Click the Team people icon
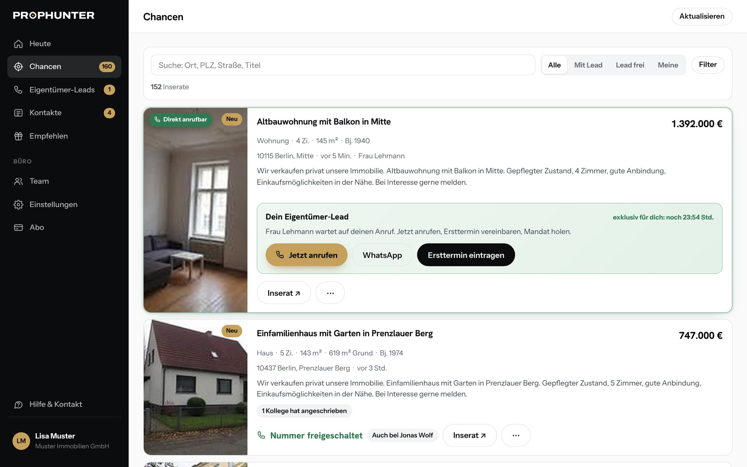747x467 pixels. [x=18, y=181]
